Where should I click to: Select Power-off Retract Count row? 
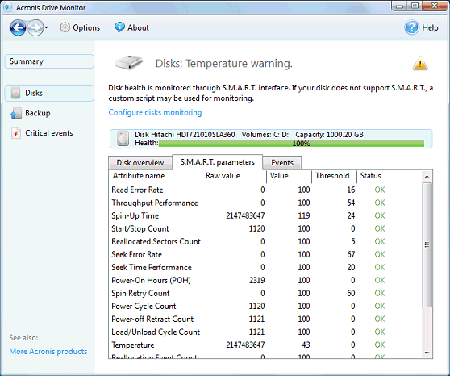click(x=265, y=320)
